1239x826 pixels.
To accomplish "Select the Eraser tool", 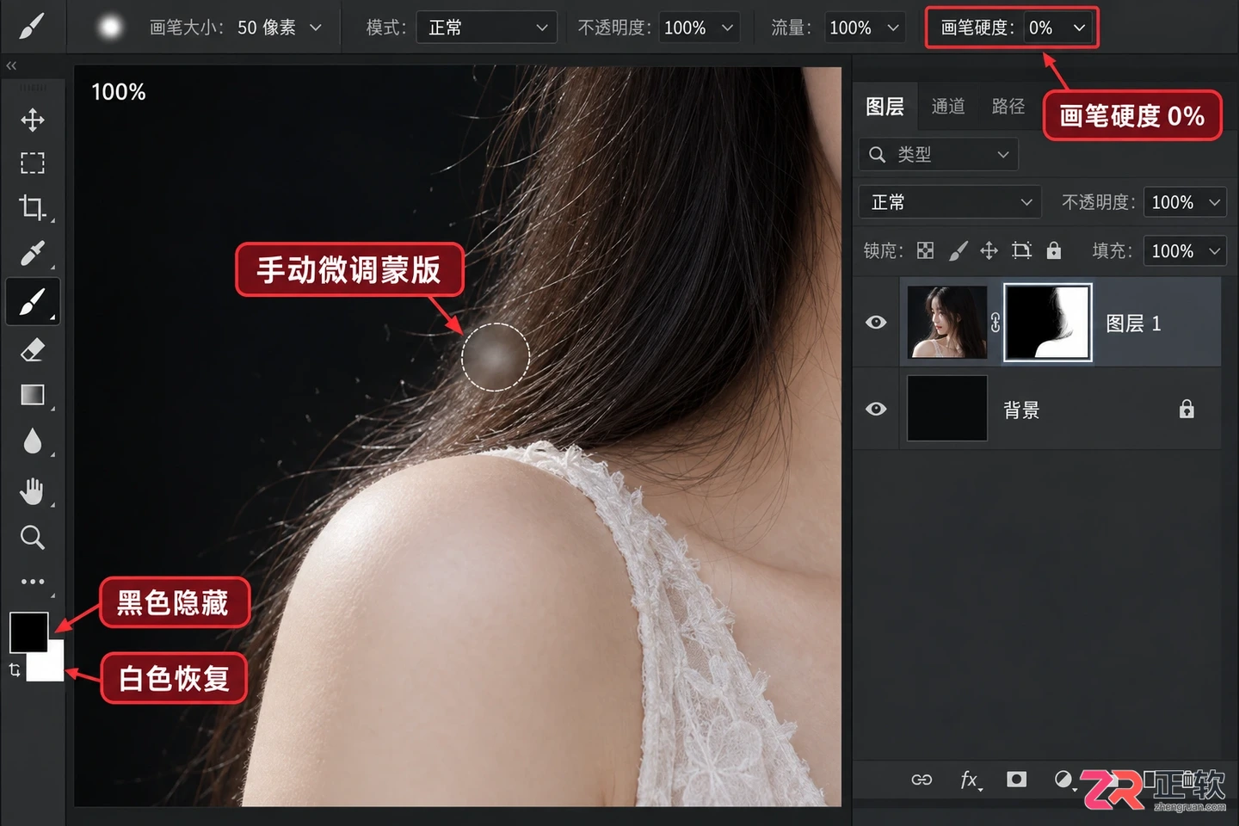I will tap(33, 349).
